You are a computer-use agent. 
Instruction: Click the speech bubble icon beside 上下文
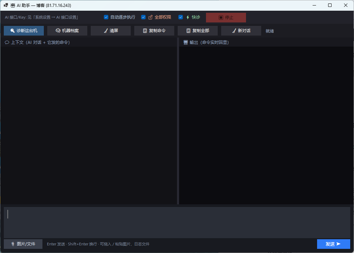(x=7, y=42)
